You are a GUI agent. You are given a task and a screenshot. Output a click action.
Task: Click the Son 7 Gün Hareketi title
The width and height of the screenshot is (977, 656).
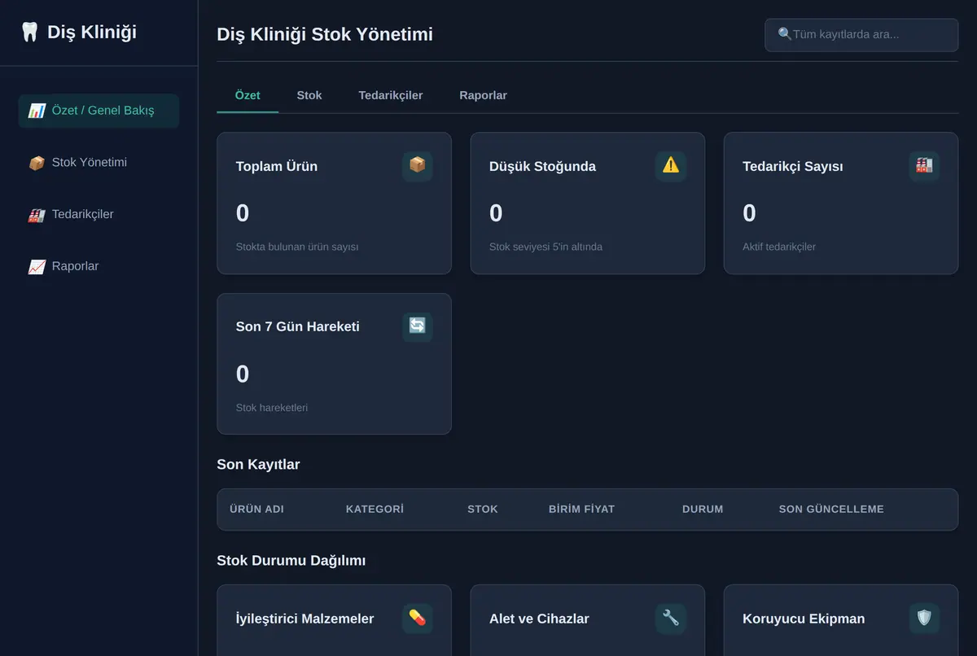pos(298,326)
